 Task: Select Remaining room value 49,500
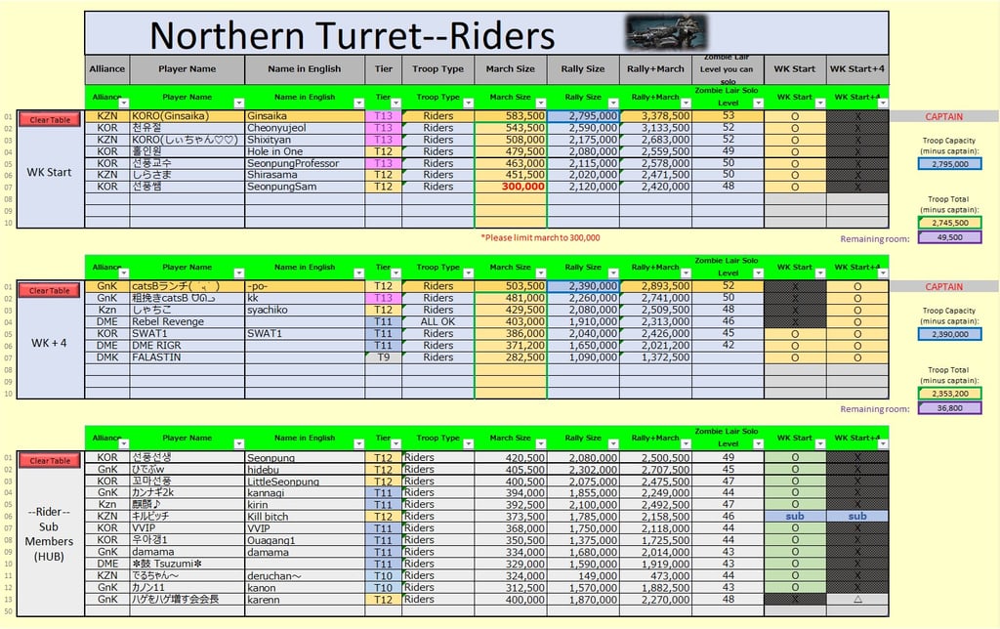pyautogui.click(x=949, y=237)
